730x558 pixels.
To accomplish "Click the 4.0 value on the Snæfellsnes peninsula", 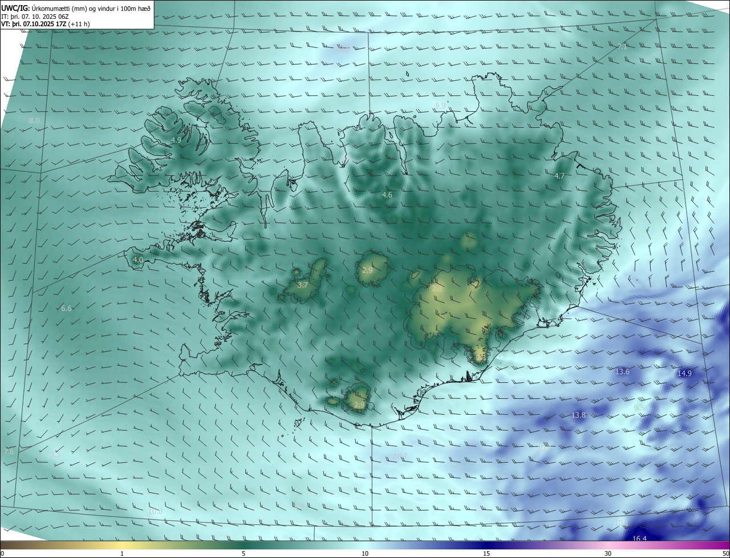I will [x=137, y=260].
